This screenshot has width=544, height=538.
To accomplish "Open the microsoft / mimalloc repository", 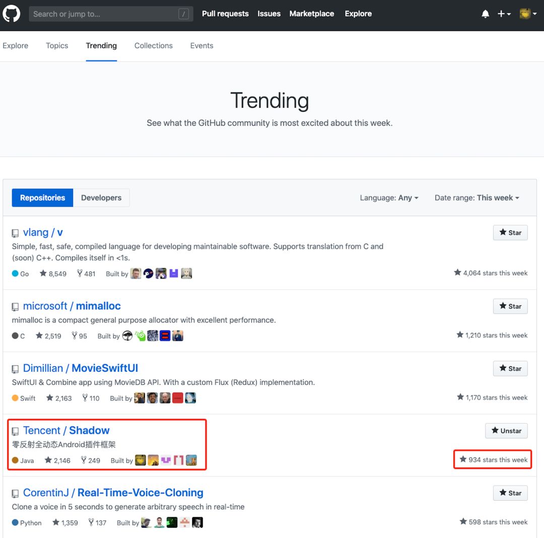I will pos(72,306).
